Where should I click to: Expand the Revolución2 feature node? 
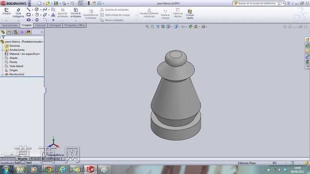[x=2, y=74]
